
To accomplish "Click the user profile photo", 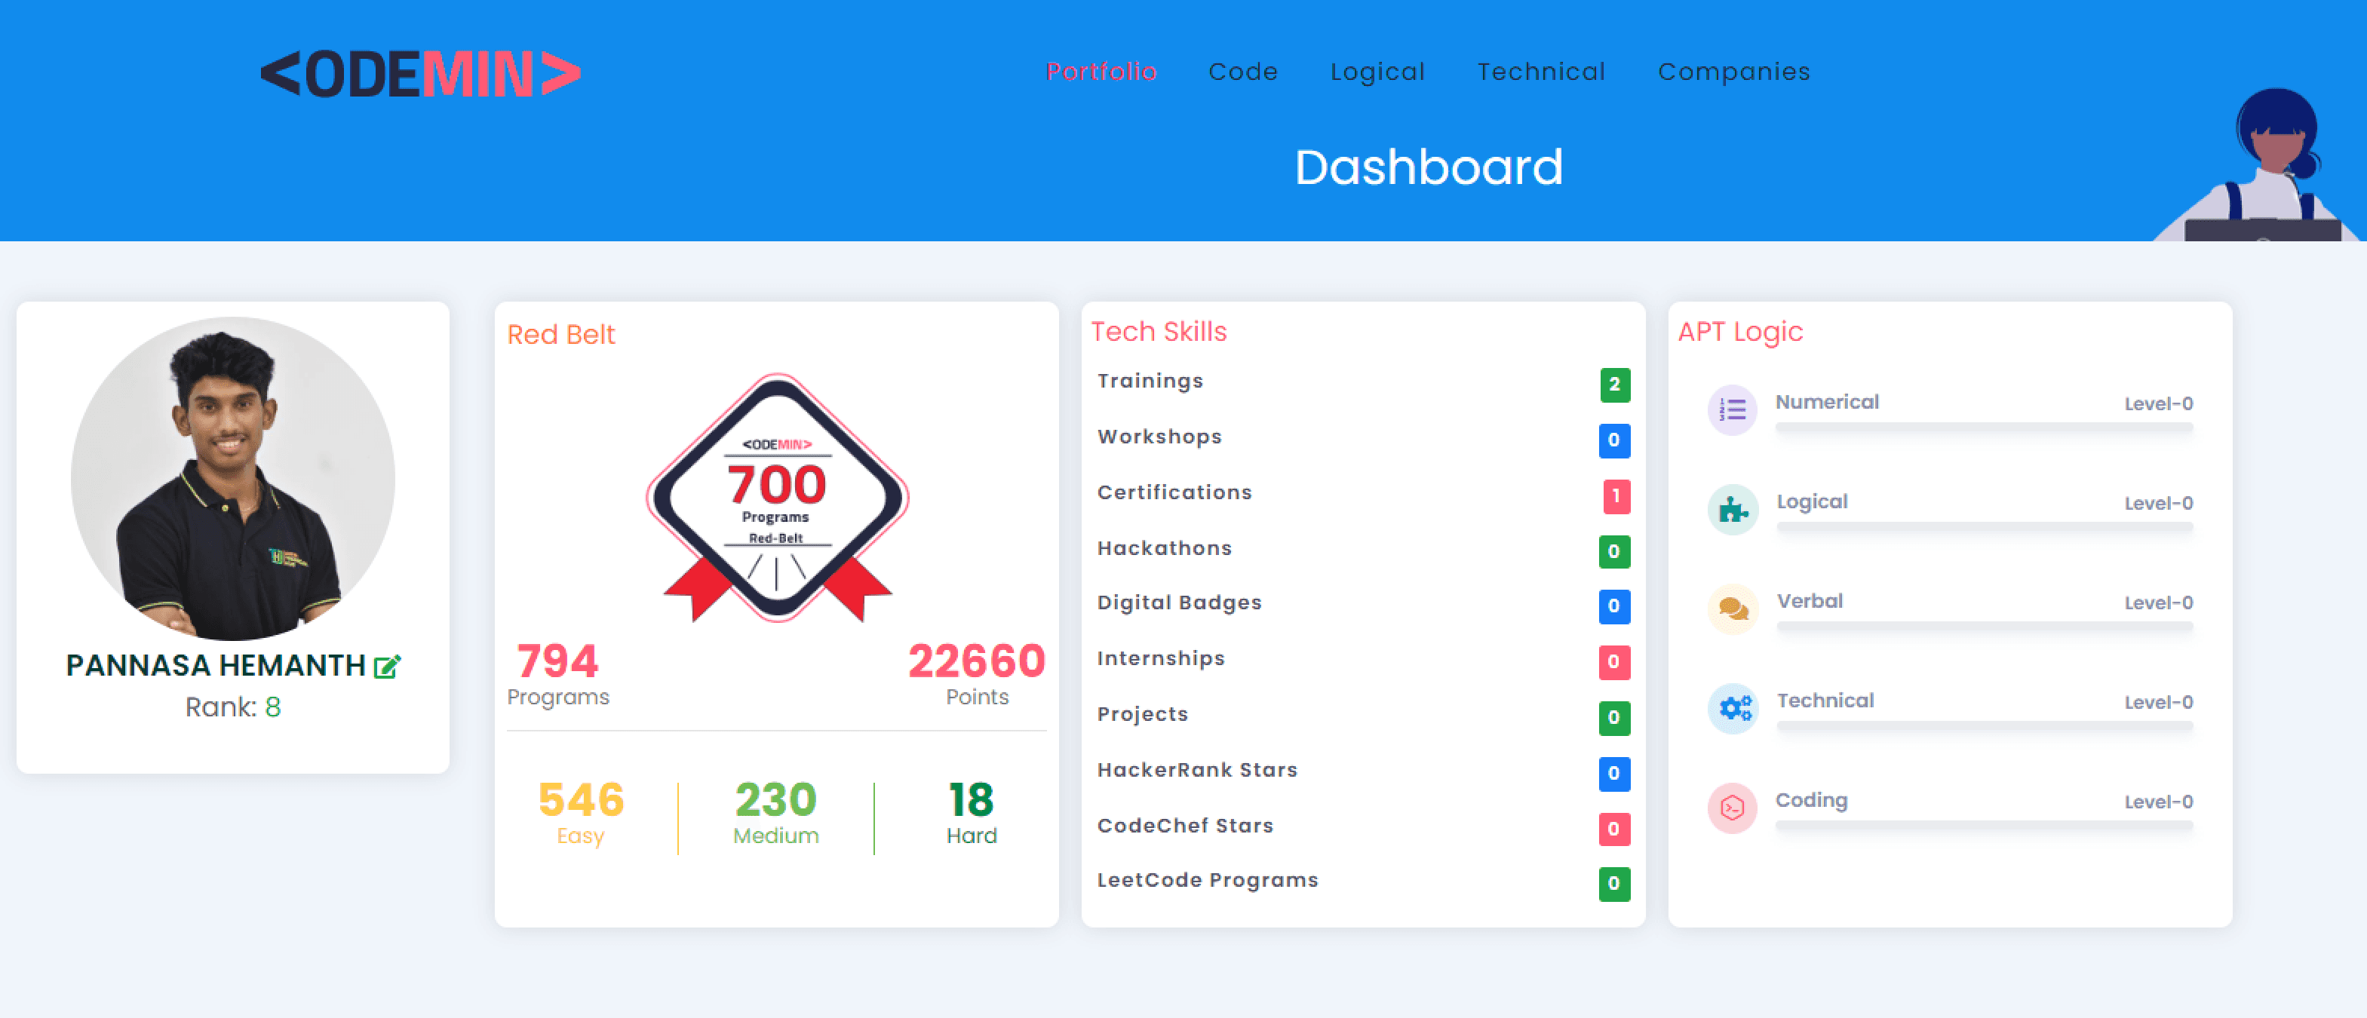I will point(232,479).
